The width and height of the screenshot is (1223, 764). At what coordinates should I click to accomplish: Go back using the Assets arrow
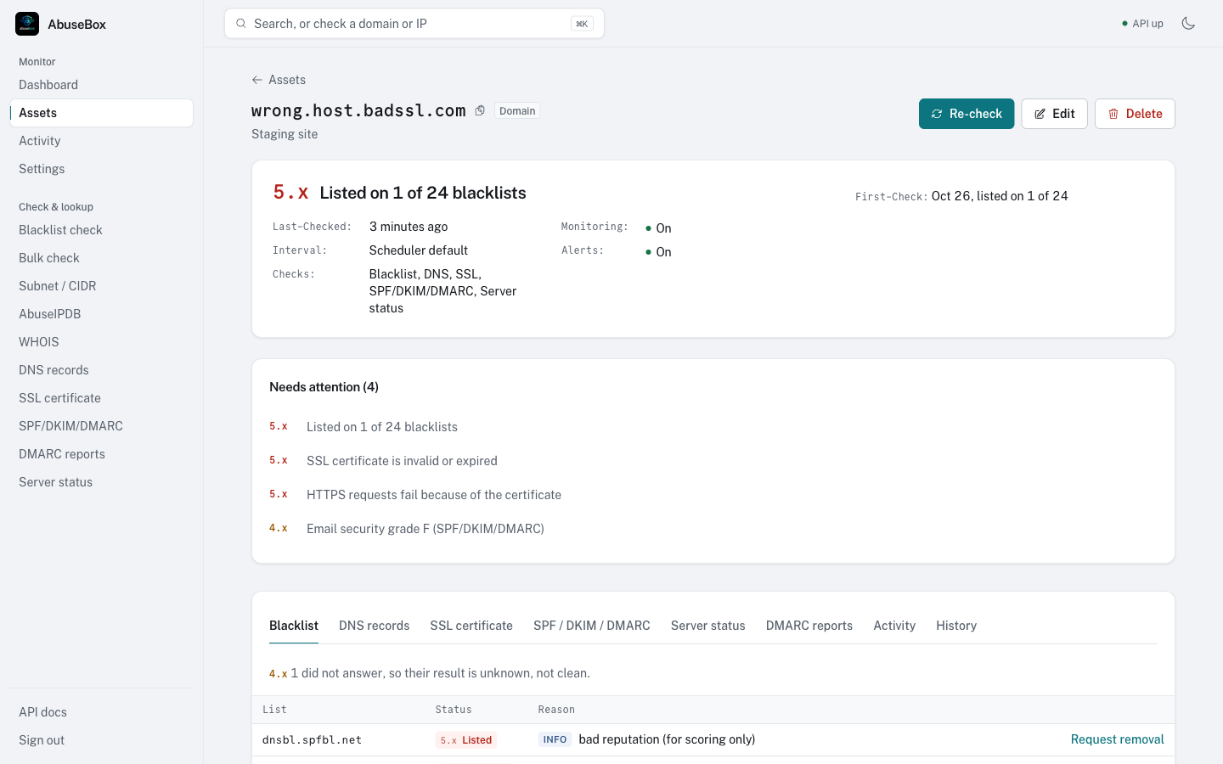(279, 80)
